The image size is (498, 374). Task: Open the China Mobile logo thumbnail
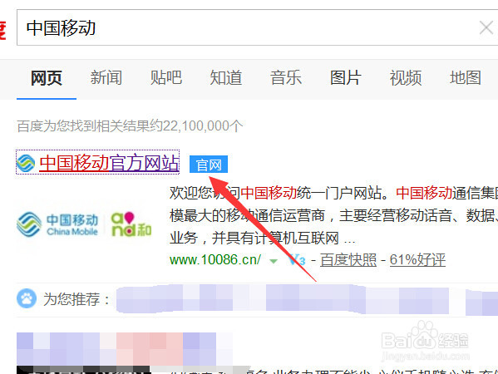point(84,224)
